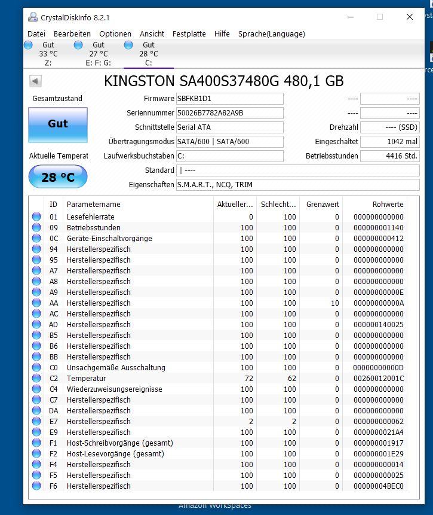Click status icon of row ID 94
The image size is (433, 515).
[36, 249]
